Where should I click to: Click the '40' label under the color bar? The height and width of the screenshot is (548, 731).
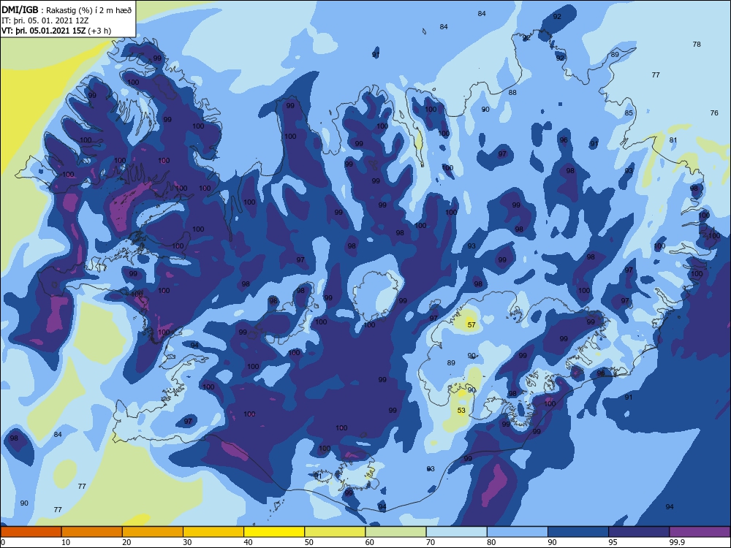(249, 542)
